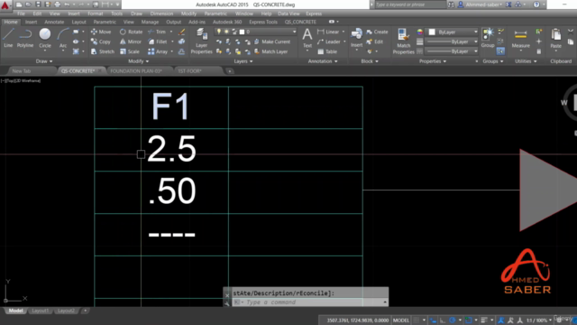The width and height of the screenshot is (577, 325).
Task: Click the command line input field
Action: click(x=310, y=302)
